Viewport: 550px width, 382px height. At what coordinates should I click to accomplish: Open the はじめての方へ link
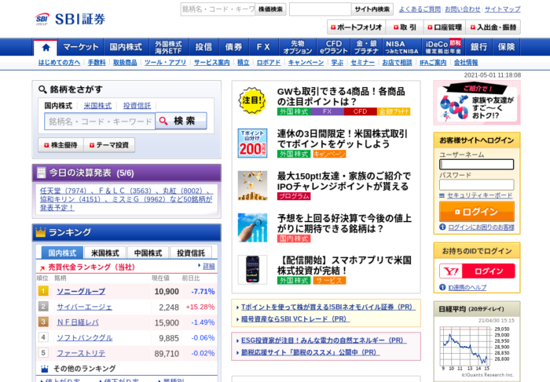(x=59, y=62)
